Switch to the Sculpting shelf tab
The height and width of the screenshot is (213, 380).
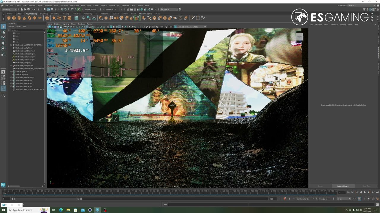[x=44, y=14]
